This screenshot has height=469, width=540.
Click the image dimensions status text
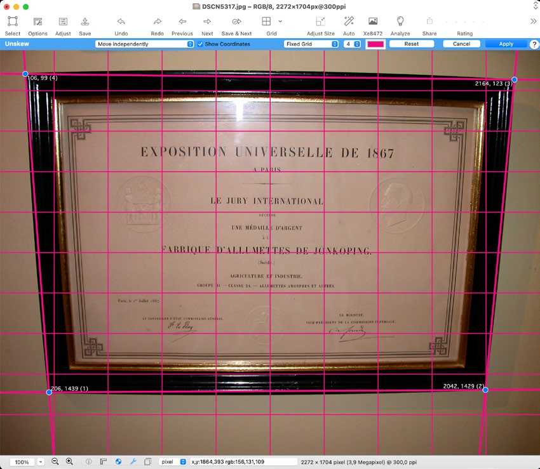click(358, 462)
